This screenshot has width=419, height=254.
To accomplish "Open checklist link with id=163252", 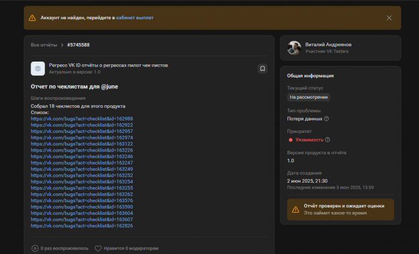I will click(82, 175).
